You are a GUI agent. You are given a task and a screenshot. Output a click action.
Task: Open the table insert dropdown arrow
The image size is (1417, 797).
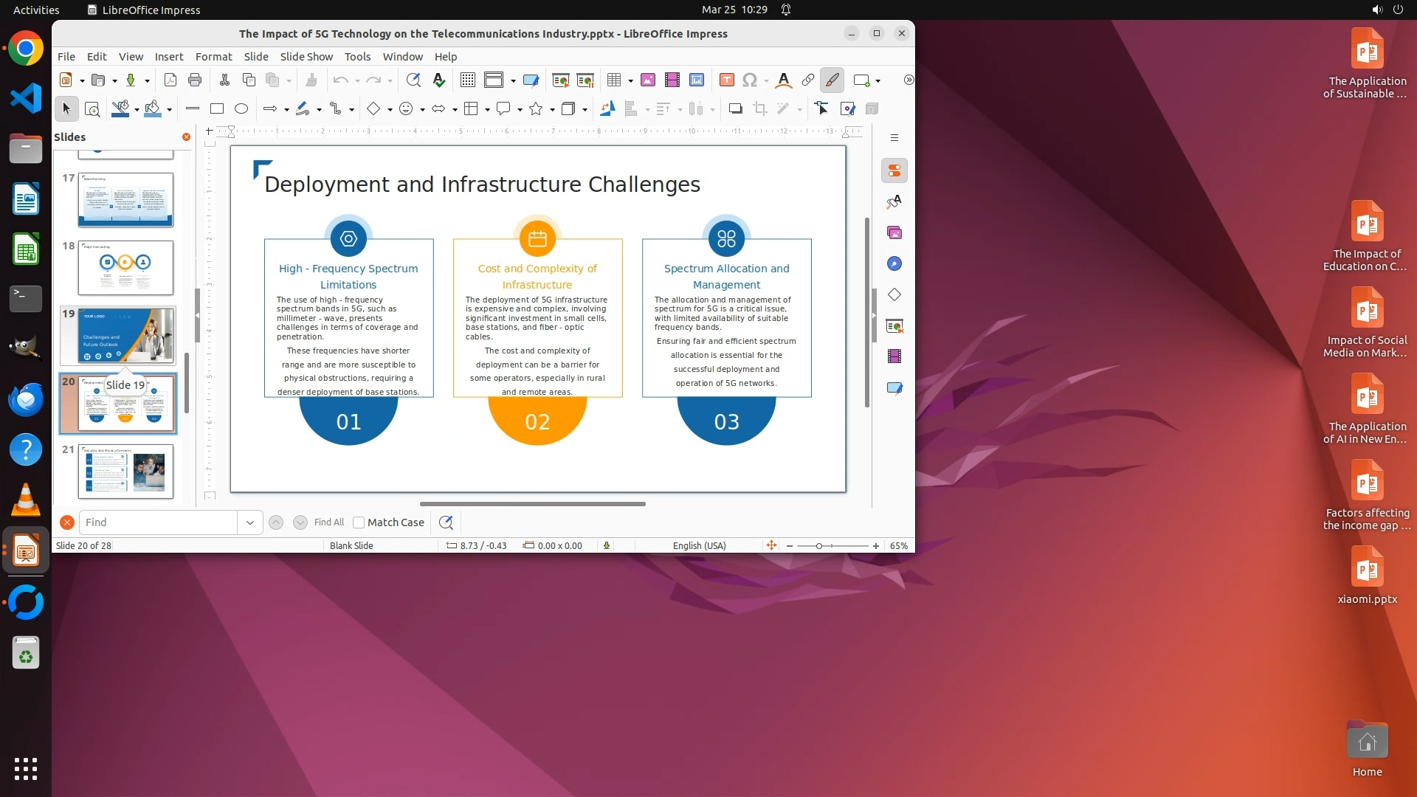pos(631,80)
